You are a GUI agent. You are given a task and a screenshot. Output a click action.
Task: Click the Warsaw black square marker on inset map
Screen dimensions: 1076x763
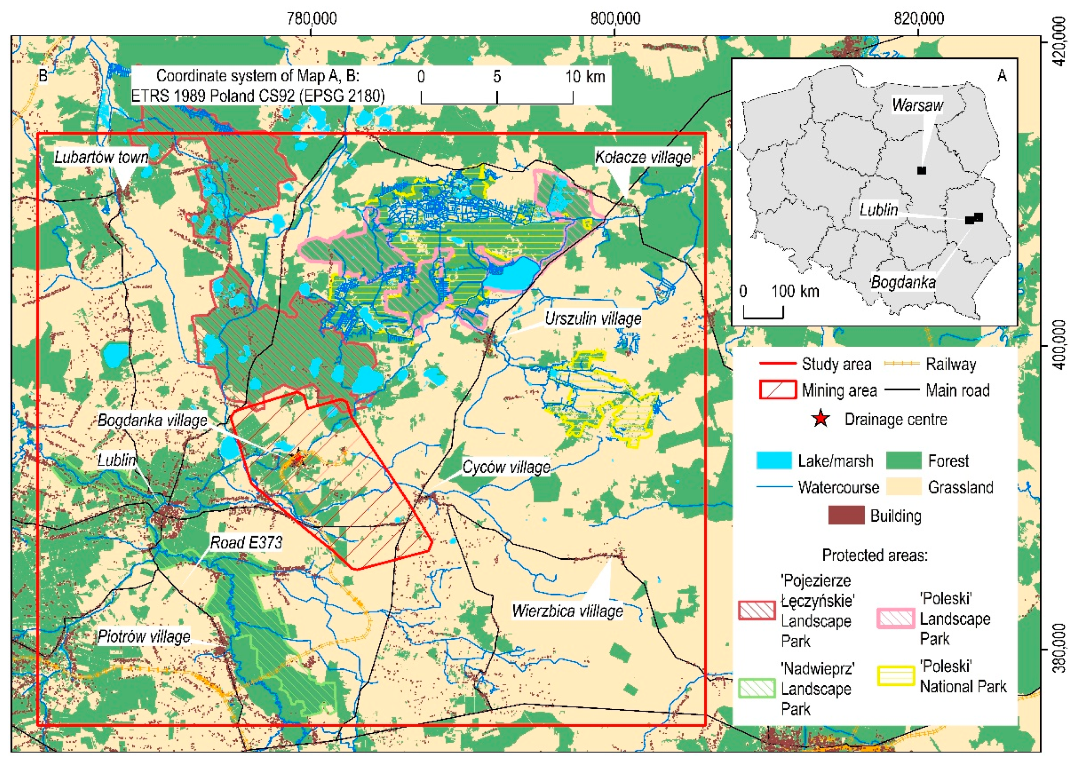[922, 171]
